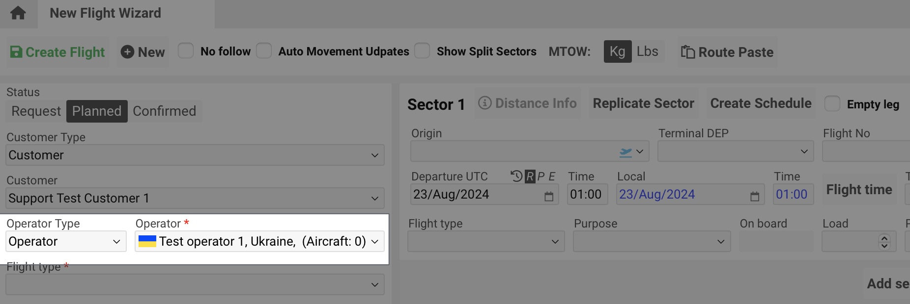910x304 pixels.
Task: Click the Route Paste clipboard icon
Action: [687, 52]
